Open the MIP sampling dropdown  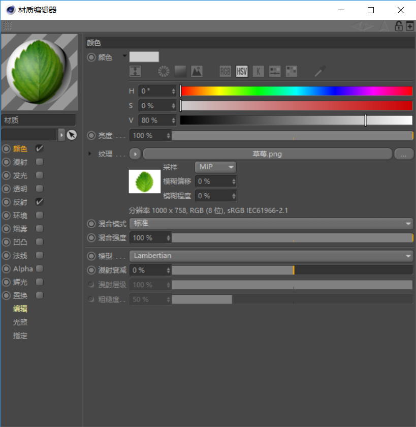[x=215, y=167]
